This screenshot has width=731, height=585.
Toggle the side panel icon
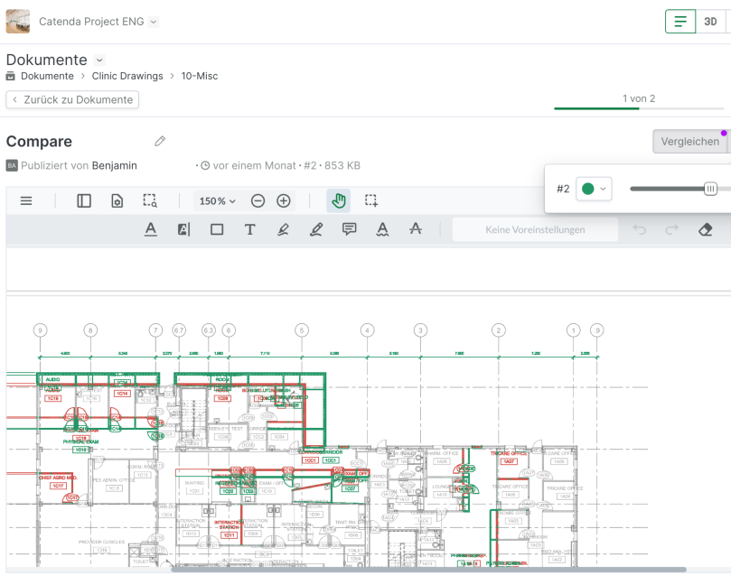[x=84, y=200]
